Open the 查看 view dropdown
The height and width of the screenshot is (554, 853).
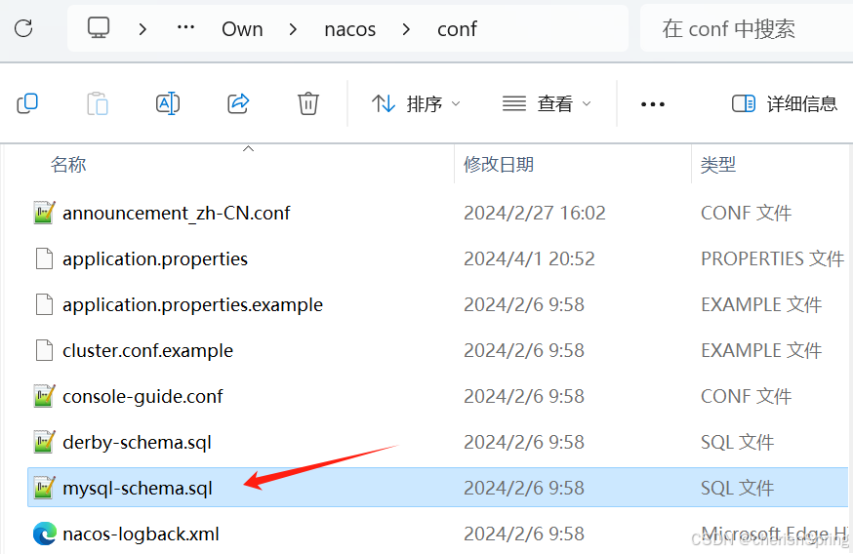[x=547, y=103]
